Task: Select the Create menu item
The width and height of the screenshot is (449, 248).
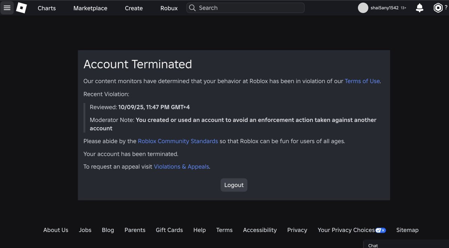Action: [x=134, y=8]
